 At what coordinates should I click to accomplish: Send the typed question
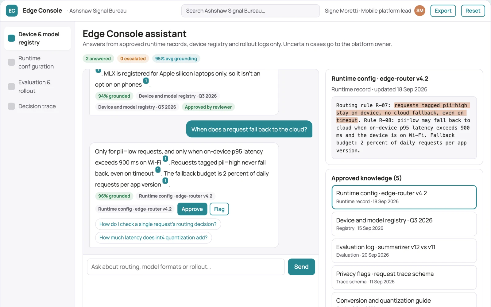pos(301,267)
